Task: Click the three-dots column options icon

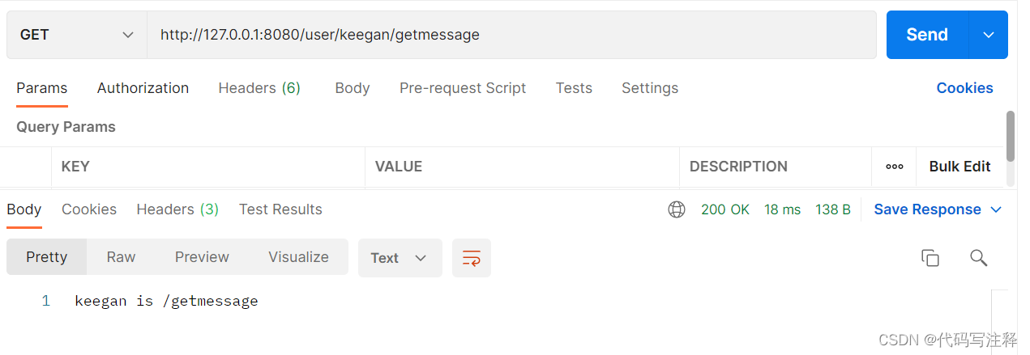Action: point(894,167)
